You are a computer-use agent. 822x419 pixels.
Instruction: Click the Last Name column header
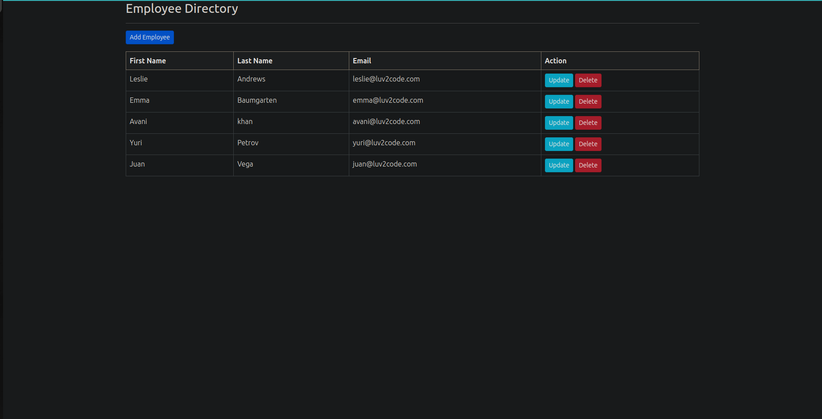click(x=255, y=61)
